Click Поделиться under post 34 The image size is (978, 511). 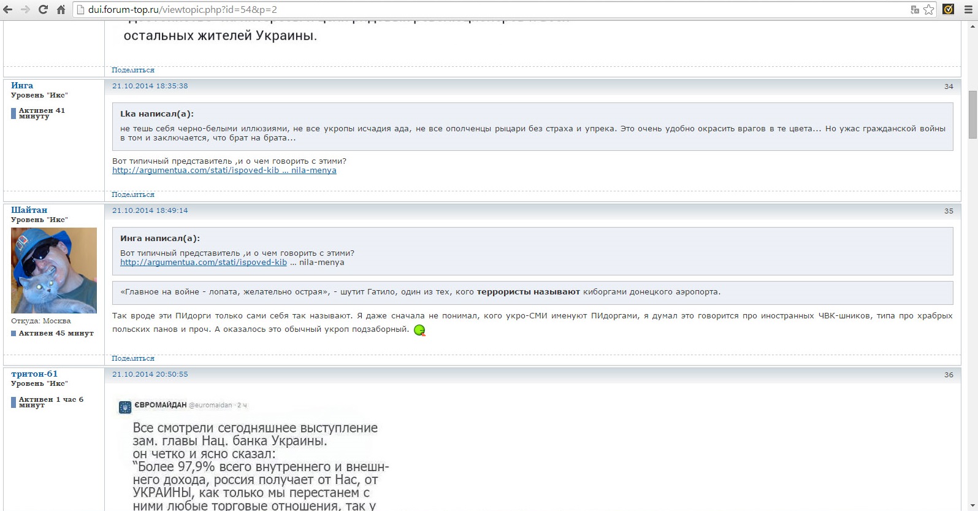132,194
